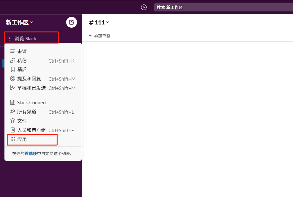Click the @ icon for 提及和回复
This screenshot has height=197, width=293.
pyautogui.click(x=12, y=78)
